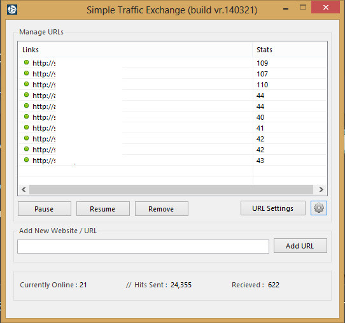Click the horizontal scrollbar track in URL list
The image size is (345, 323).
tap(171, 190)
